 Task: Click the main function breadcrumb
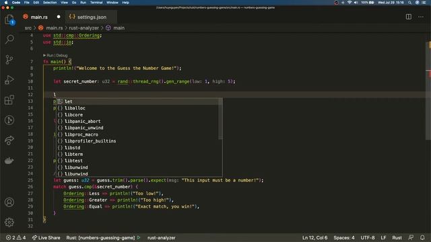(x=119, y=28)
